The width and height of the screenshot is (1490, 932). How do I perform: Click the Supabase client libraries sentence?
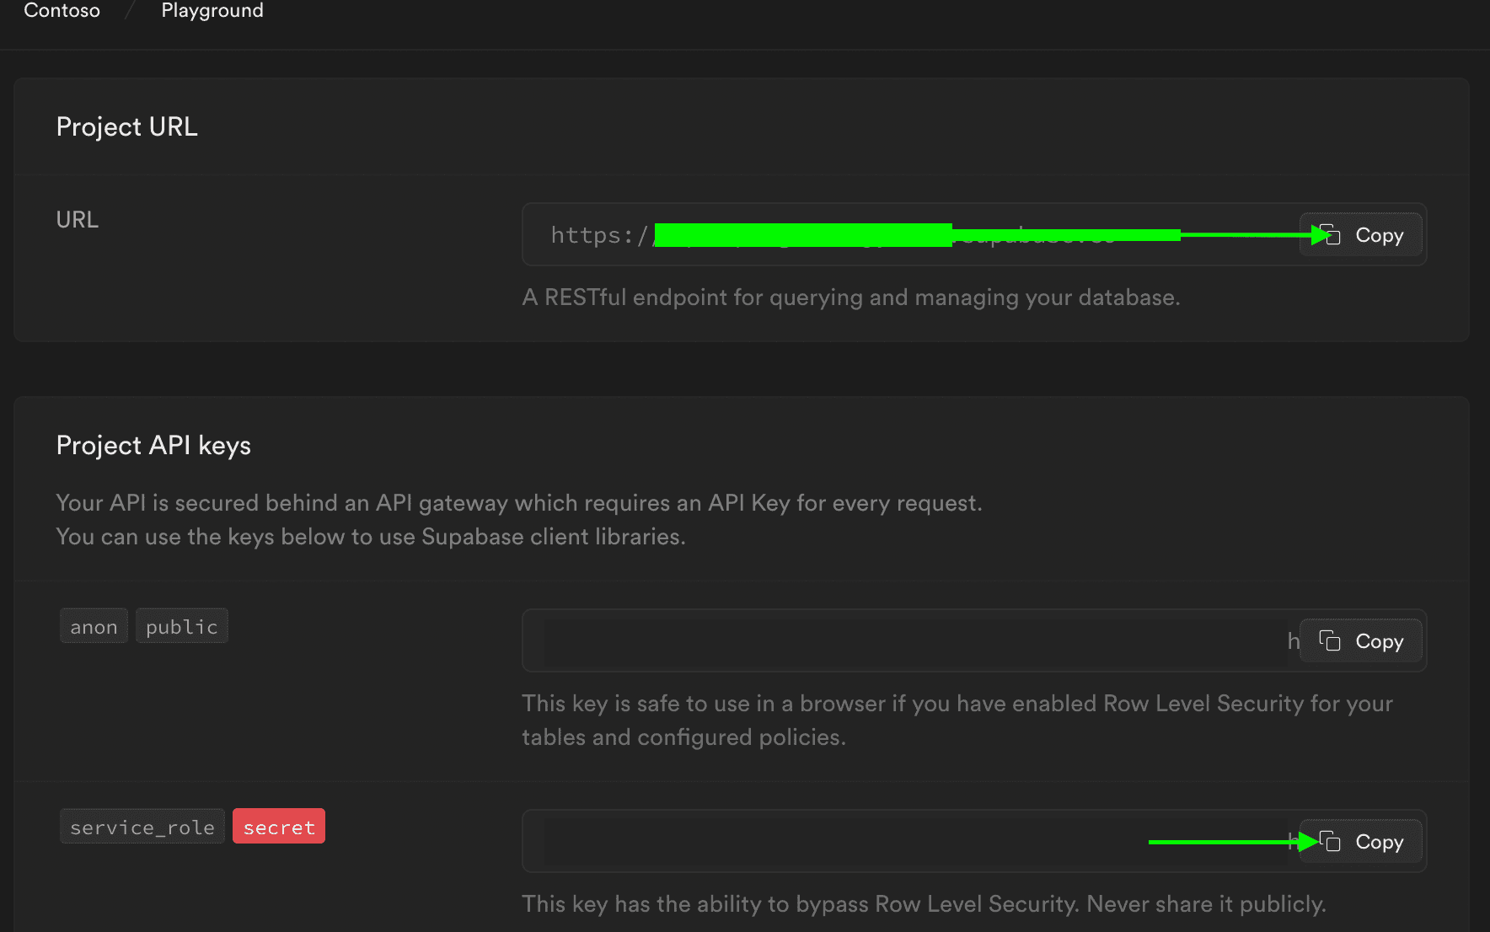[371, 537]
